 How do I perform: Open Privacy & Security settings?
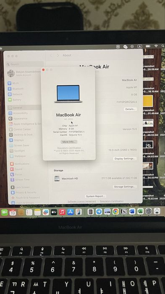coord(24,192)
